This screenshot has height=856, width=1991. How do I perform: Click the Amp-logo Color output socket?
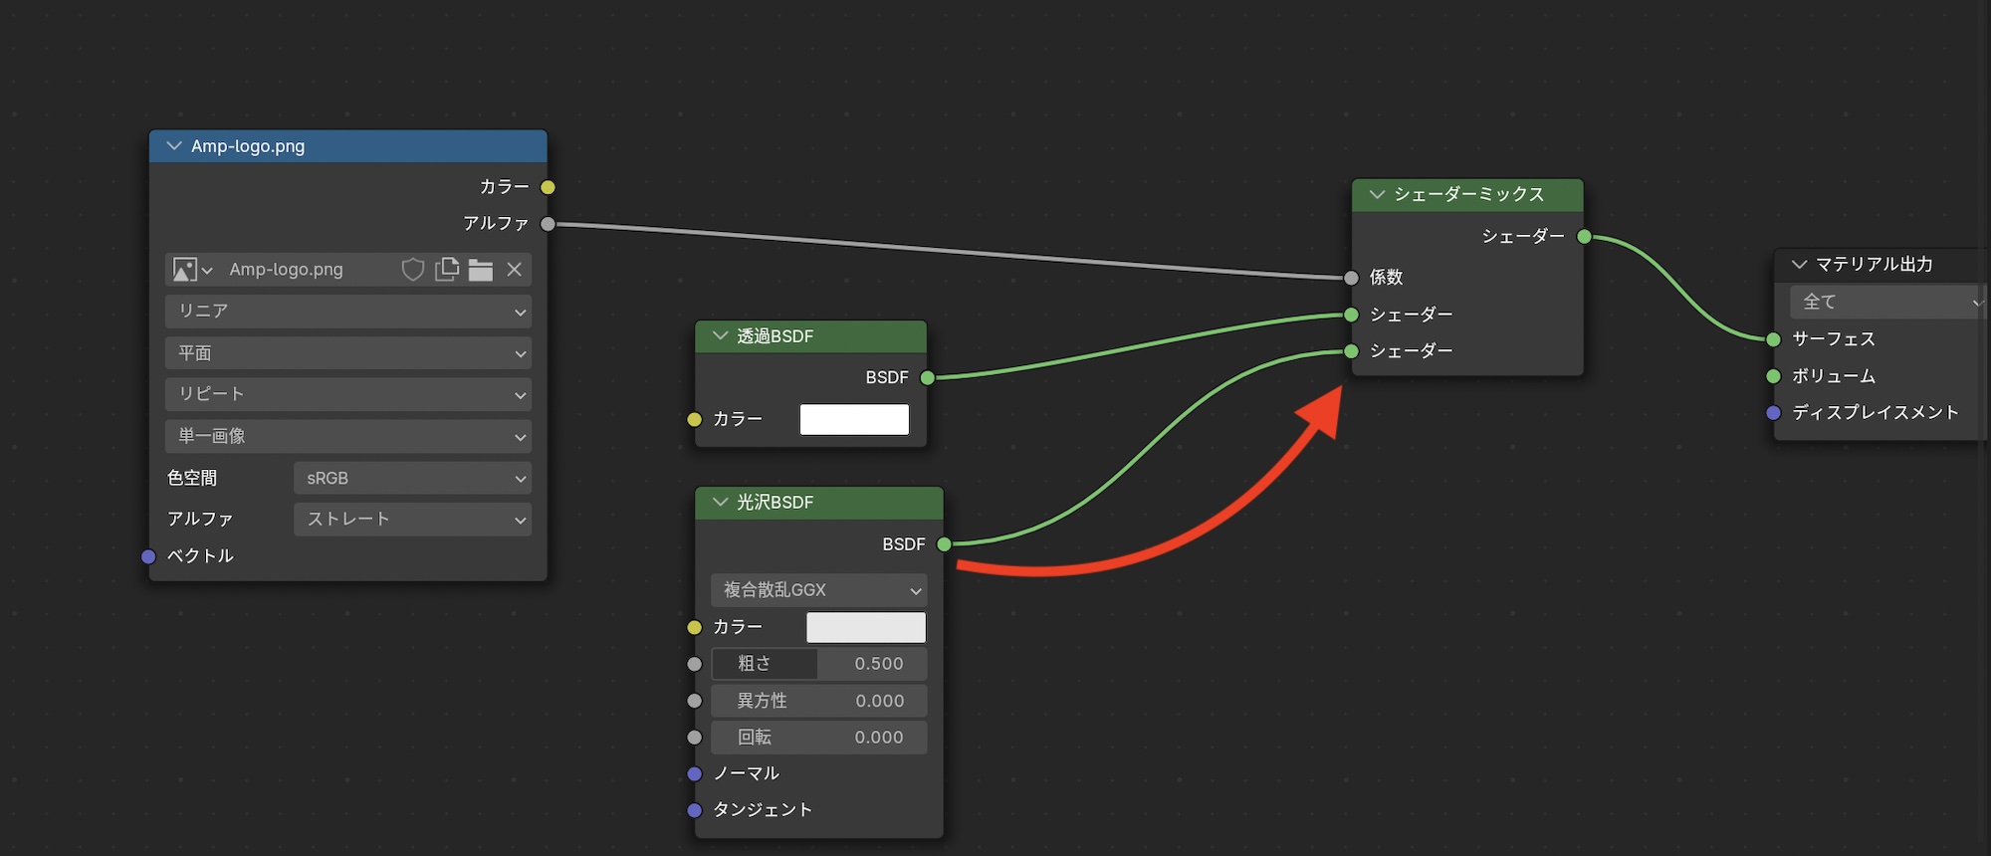[548, 187]
